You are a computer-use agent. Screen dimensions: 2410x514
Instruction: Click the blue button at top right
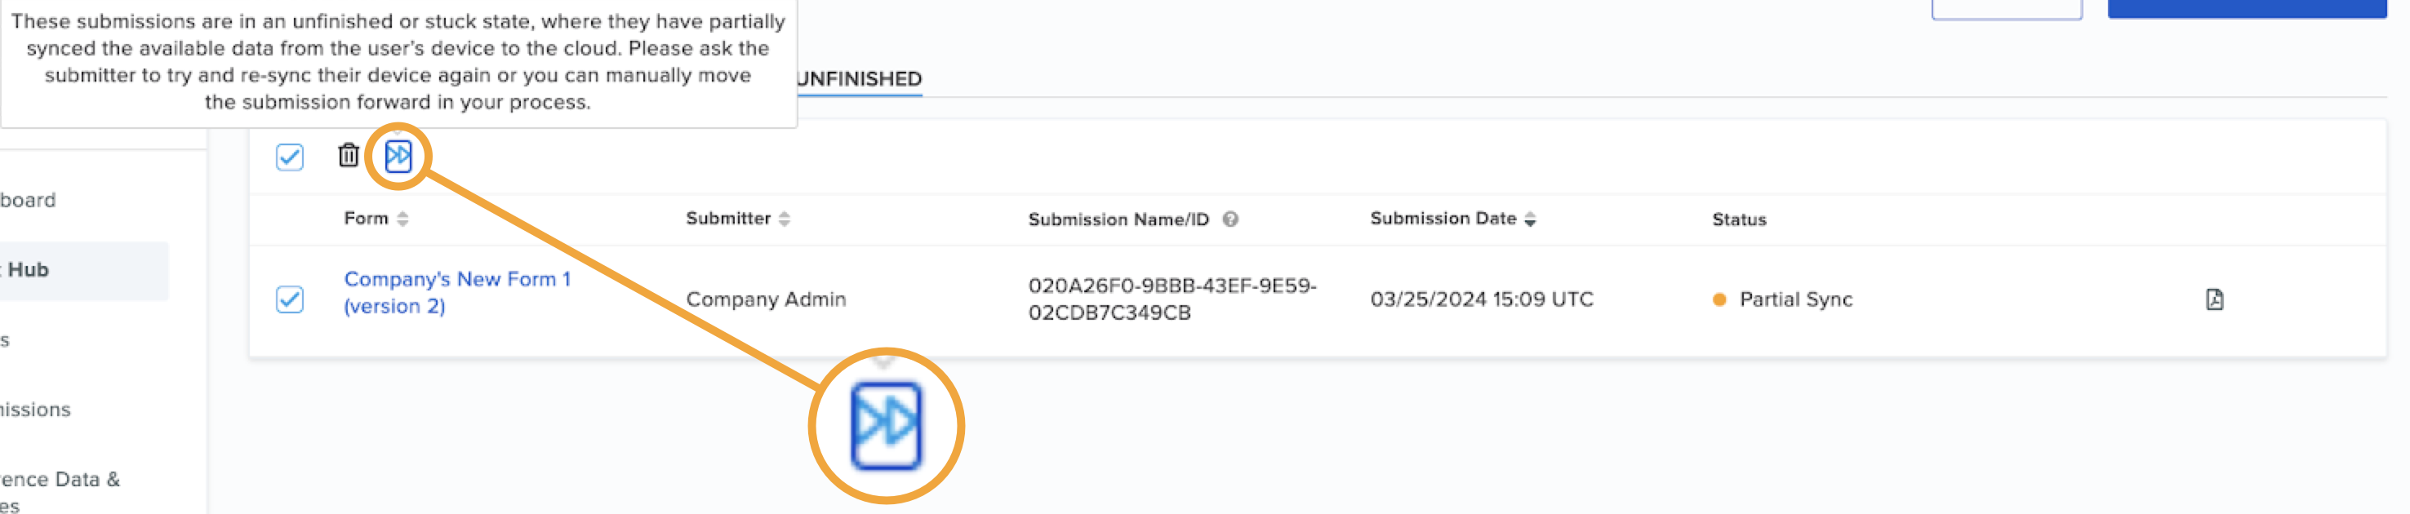(2245, 8)
